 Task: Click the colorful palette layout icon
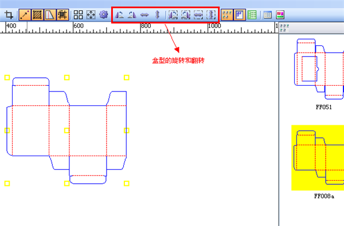280,15
